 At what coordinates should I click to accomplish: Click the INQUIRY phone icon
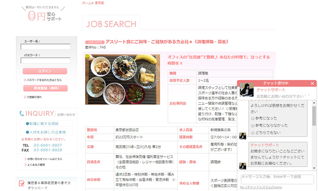point(21,113)
